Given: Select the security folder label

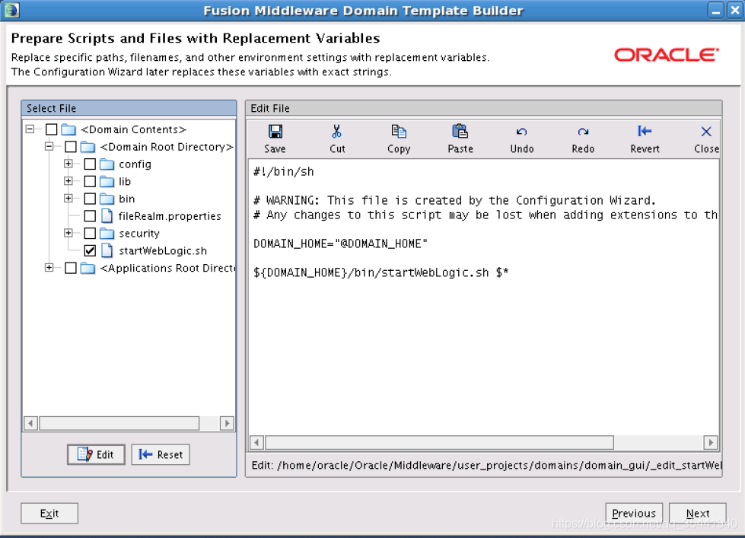Looking at the screenshot, I should click(139, 234).
